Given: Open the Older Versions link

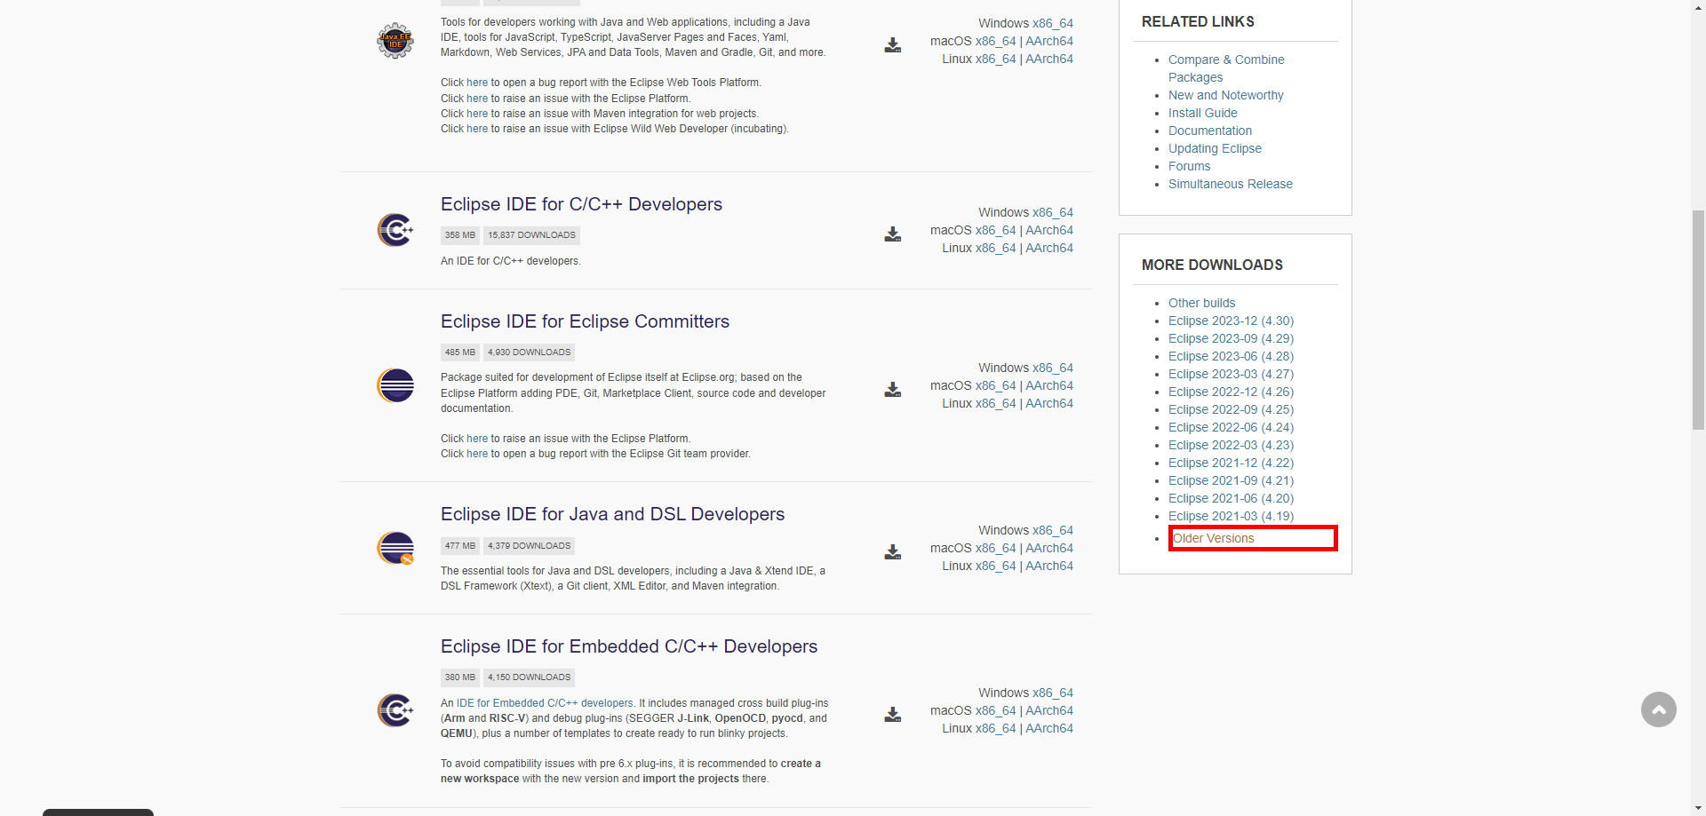Looking at the screenshot, I should (x=1213, y=538).
